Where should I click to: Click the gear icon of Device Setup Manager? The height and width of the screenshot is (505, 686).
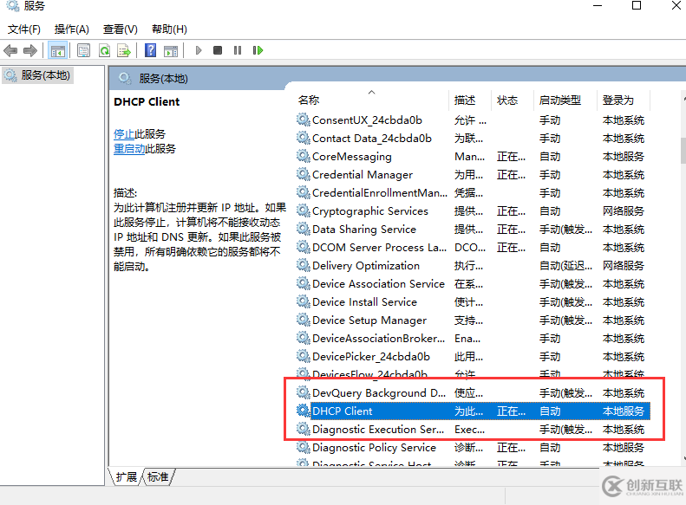coord(304,320)
